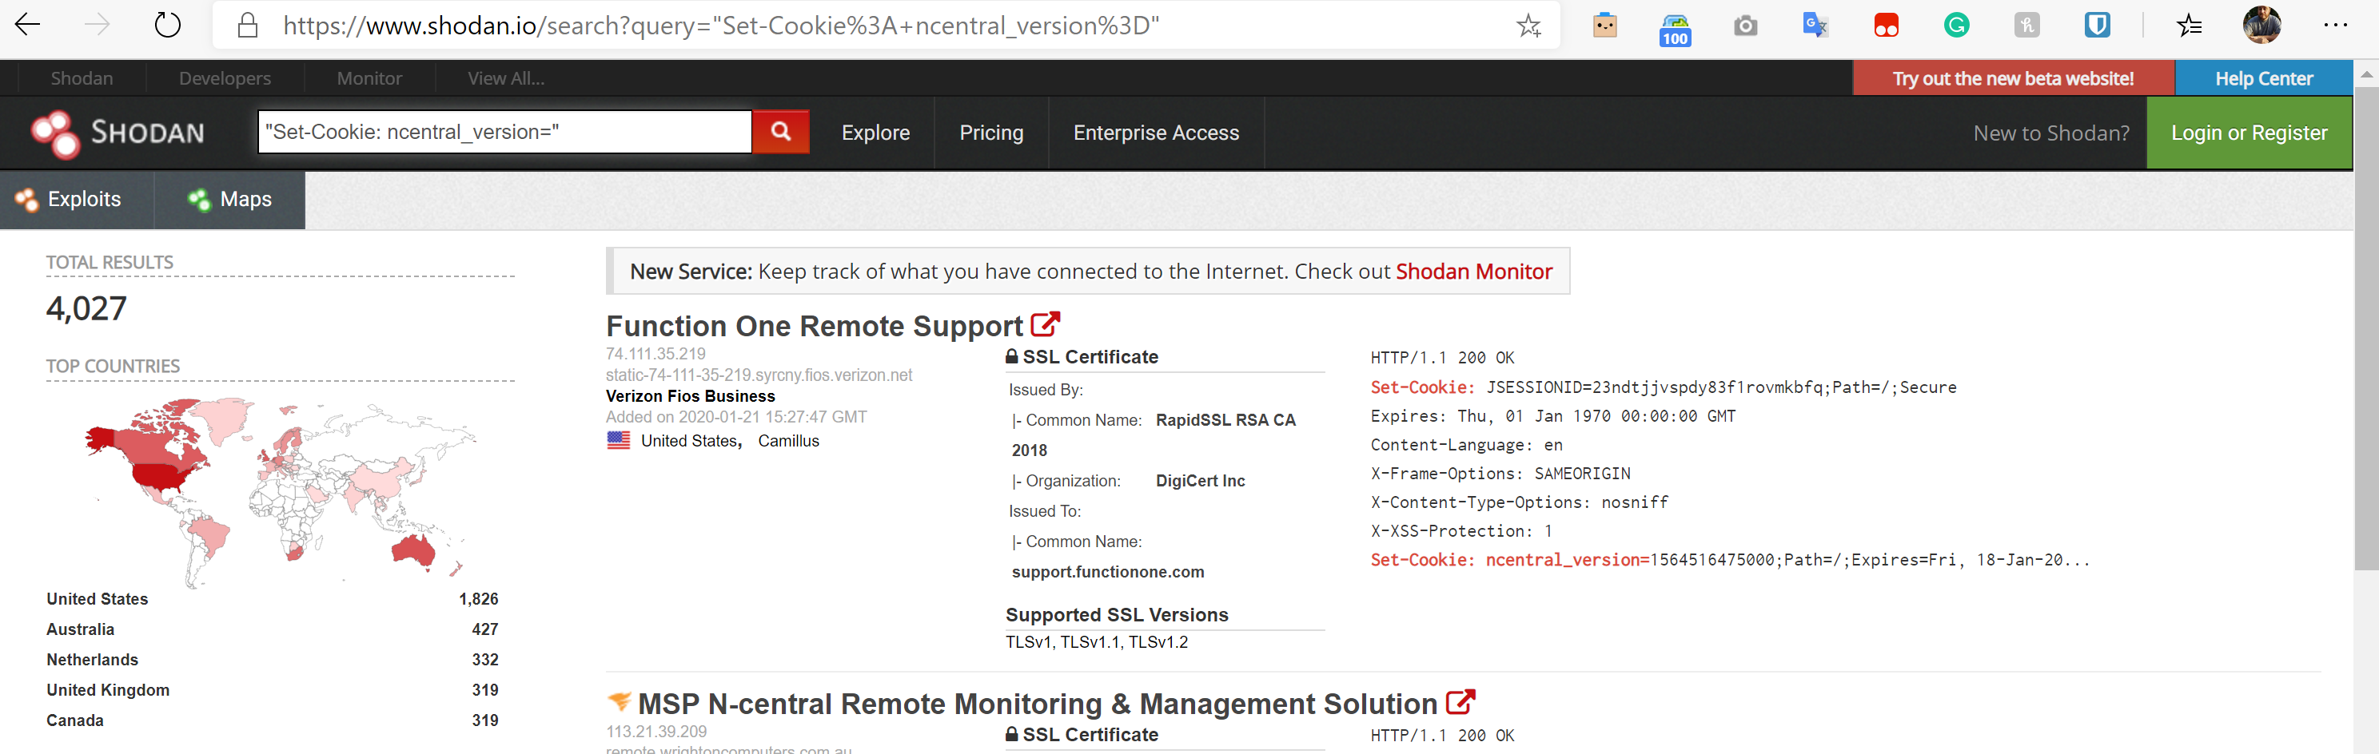The width and height of the screenshot is (2379, 754).
Task: Open the Grammarly extension icon
Action: coord(1956,25)
